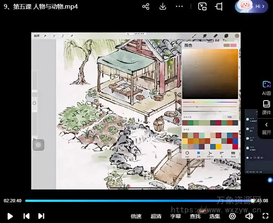Click the 查找 search button
The width and height of the screenshot is (273, 223).
click(195, 216)
